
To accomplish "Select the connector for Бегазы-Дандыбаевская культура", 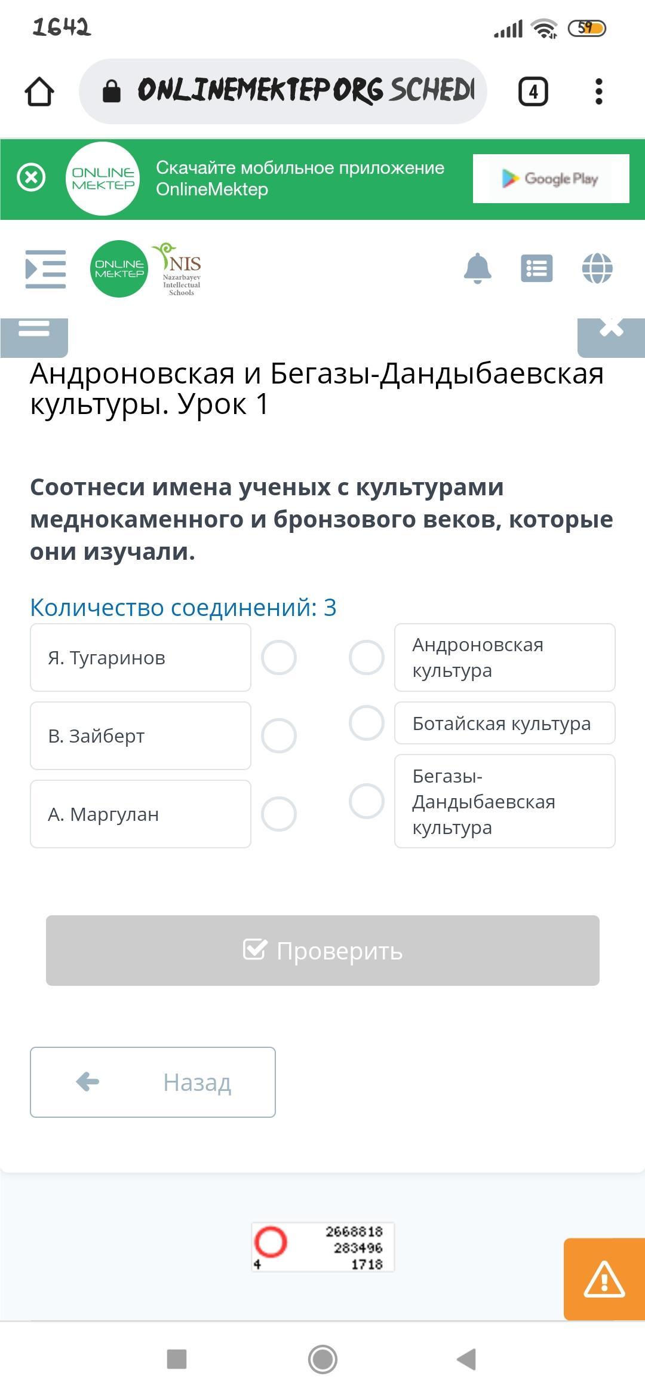I will tap(366, 801).
